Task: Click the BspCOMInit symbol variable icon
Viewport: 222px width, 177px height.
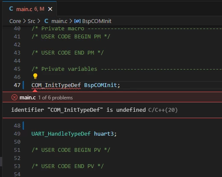Action: [x=77, y=21]
